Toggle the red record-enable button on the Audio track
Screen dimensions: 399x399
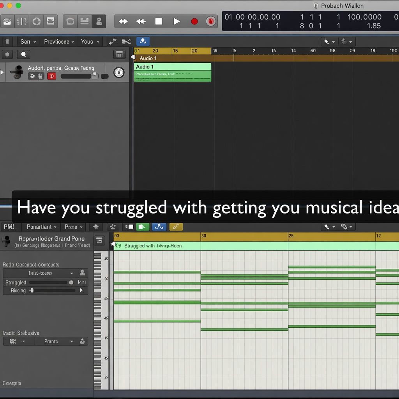tap(52, 76)
